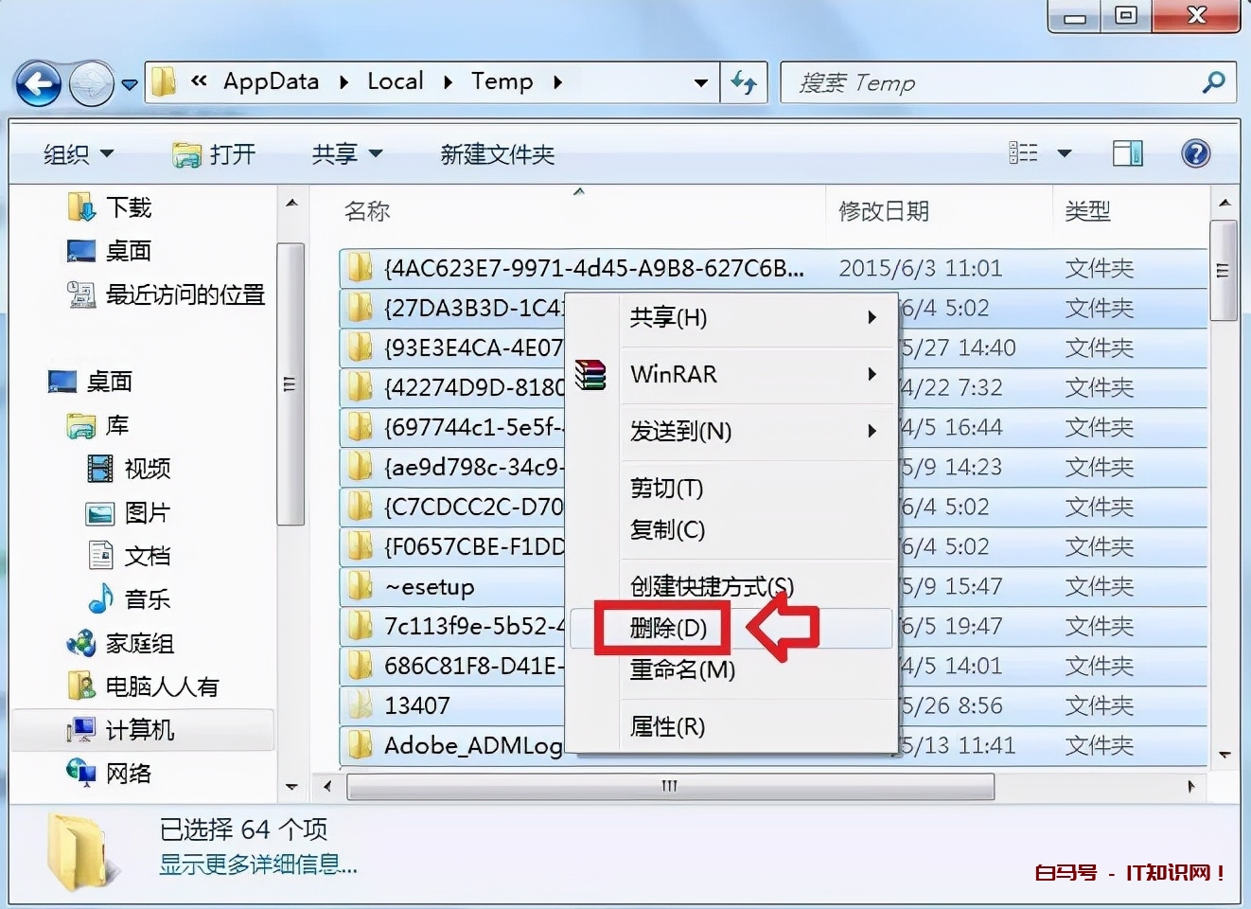1251x909 pixels.
Task: Expand the 组织 dropdown menu
Action: [76, 153]
